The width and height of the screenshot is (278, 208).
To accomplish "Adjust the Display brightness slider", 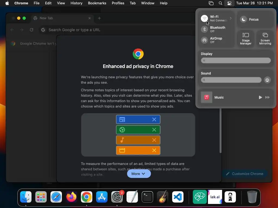I will 236,60.
